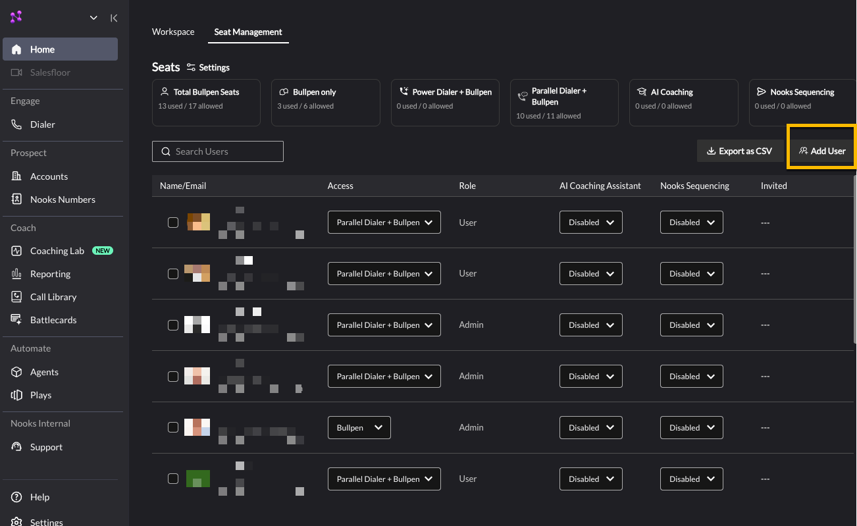The width and height of the screenshot is (857, 526).
Task: Change Access for the second user row
Action: click(x=384, y=274)
